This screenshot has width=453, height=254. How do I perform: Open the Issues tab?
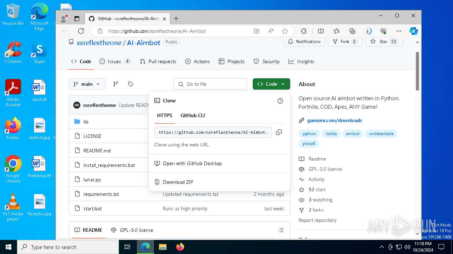tap(115, 61)
